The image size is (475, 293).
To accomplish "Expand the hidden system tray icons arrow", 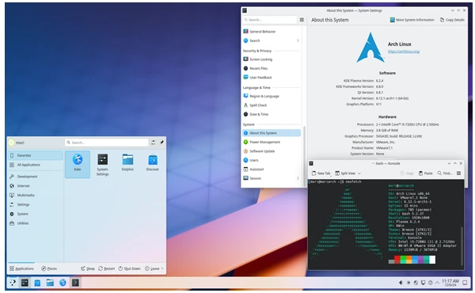I will 437,283.
